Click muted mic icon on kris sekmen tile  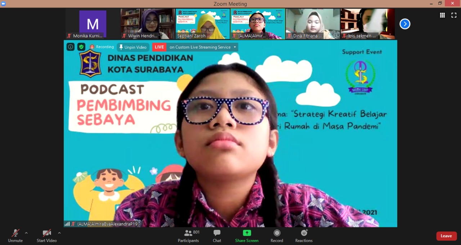tap(345, 36)
